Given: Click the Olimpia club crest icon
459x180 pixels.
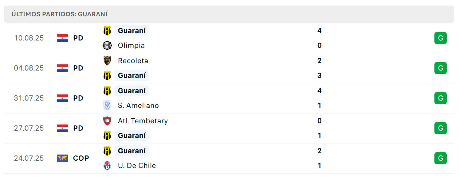Looking at the screenshot, I should 107,45.
